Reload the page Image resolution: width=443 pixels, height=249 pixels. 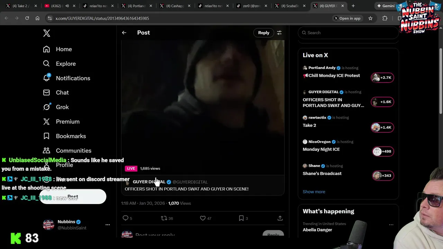pos(27,18)
